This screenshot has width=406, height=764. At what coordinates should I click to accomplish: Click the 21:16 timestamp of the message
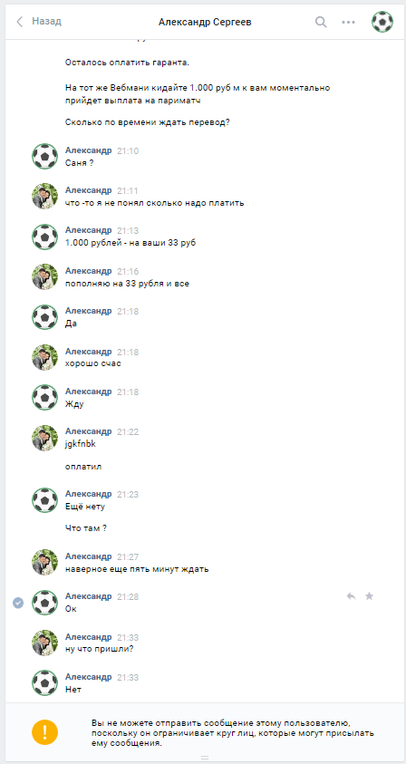[x=128, y=271]
